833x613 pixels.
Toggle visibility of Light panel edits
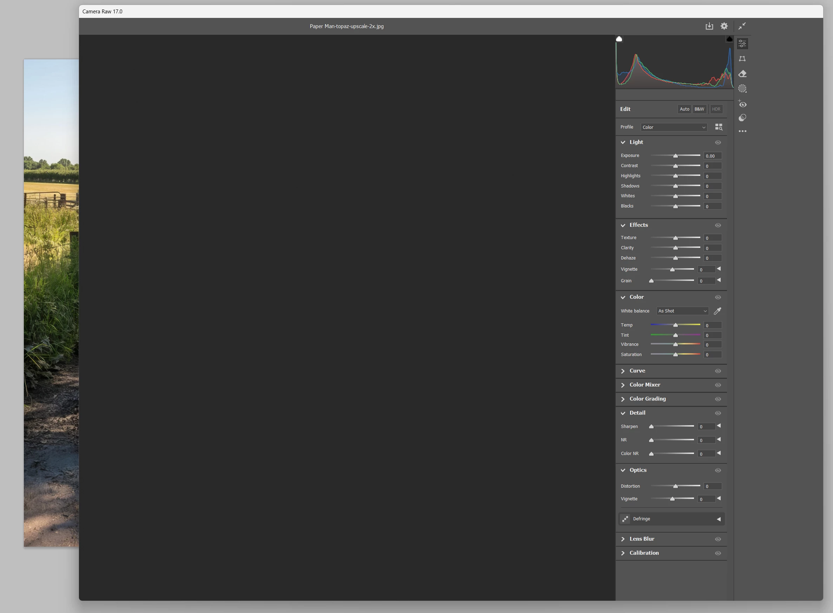718,143
